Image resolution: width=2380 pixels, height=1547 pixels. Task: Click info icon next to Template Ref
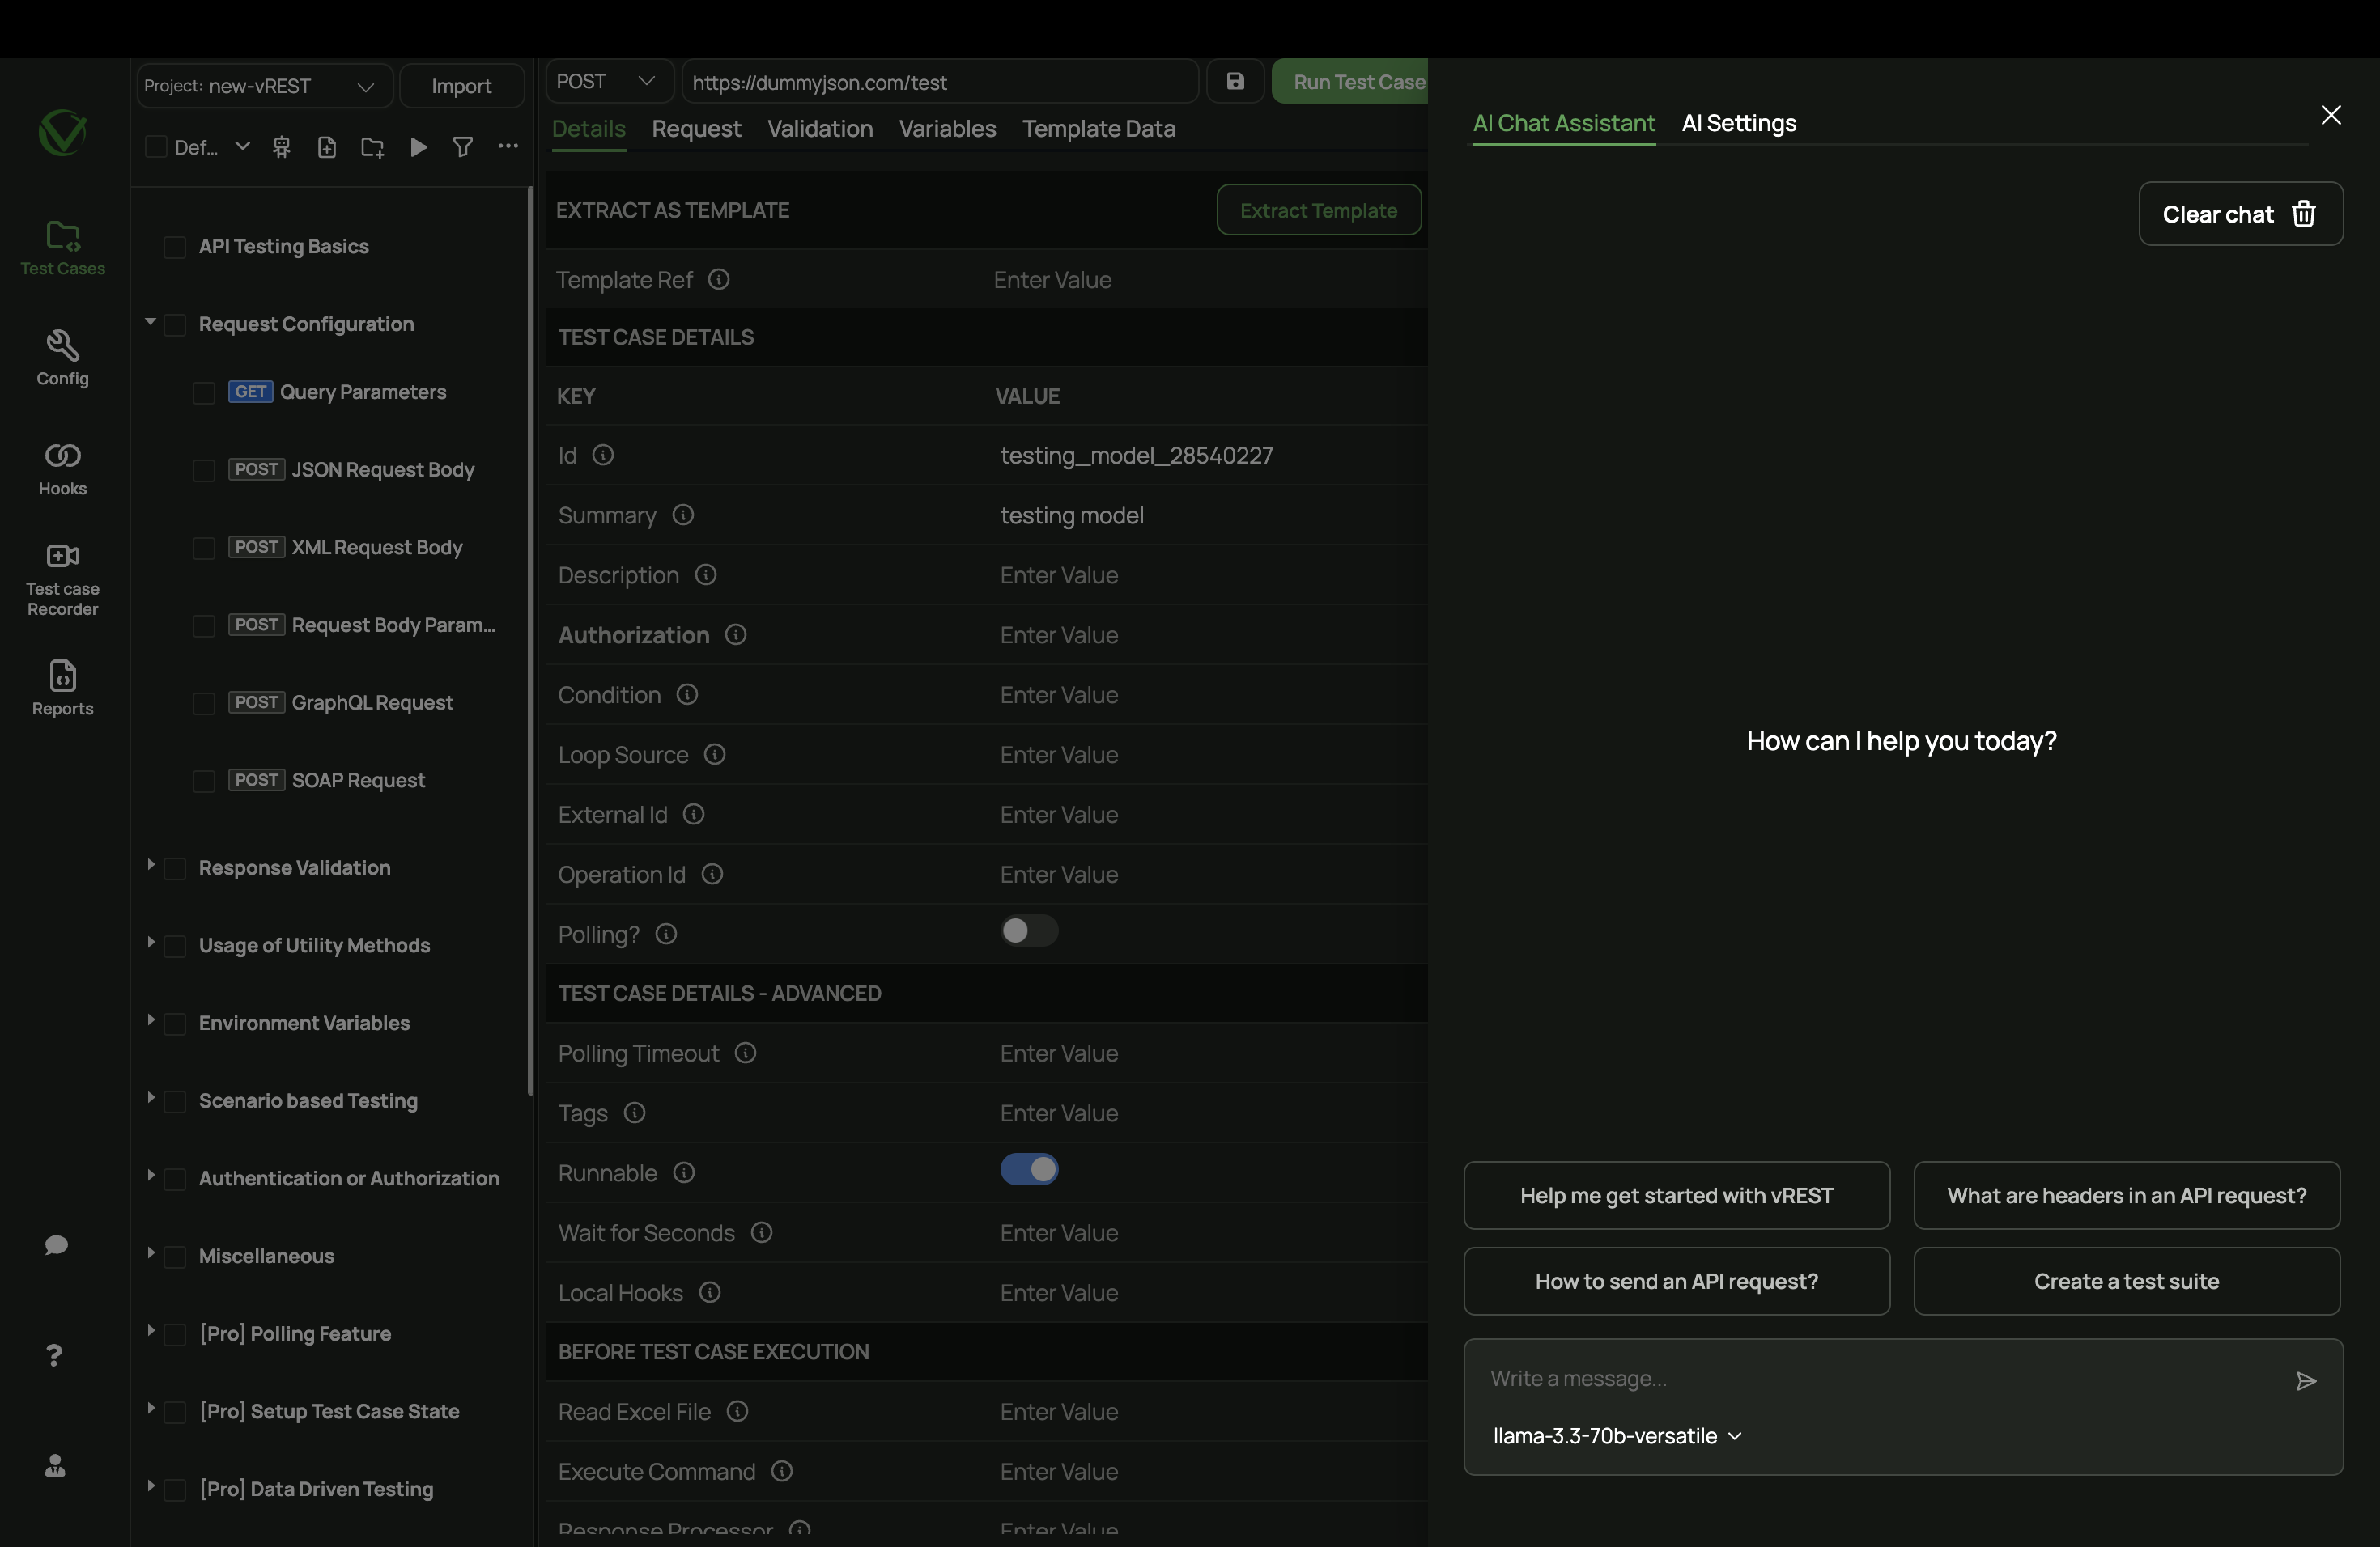point(719,279)
